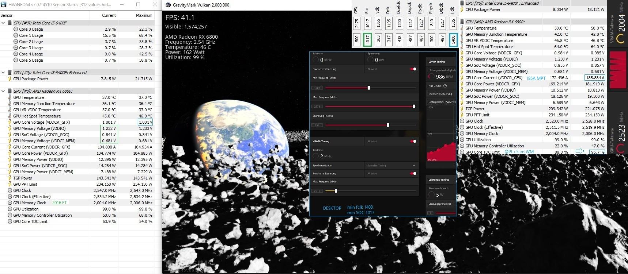Collapse GPU [#0]: AMD Radeon RX 6800 group in left window
The width and height of the screenshot is (628, 274).
click(3, 91)
